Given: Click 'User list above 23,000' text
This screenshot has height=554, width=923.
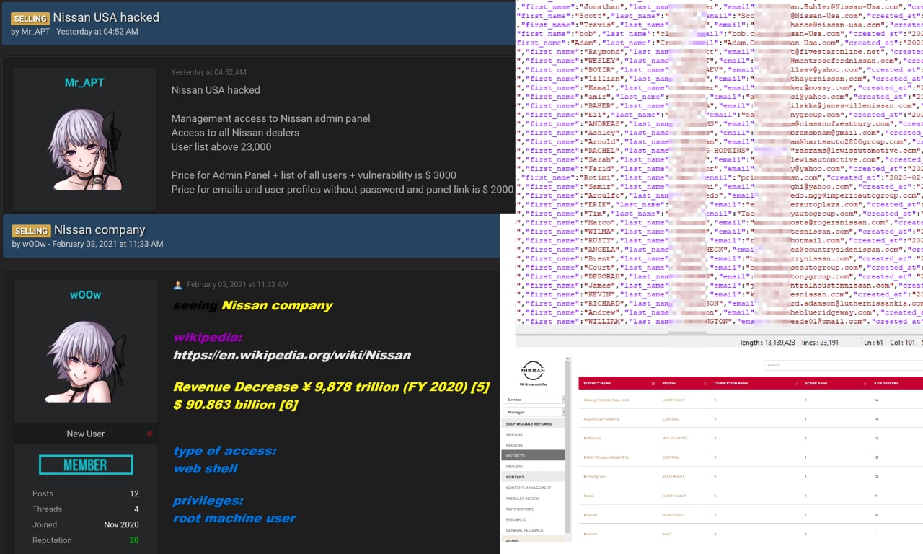Looking at the screenshot, I should tap(221, 146).
